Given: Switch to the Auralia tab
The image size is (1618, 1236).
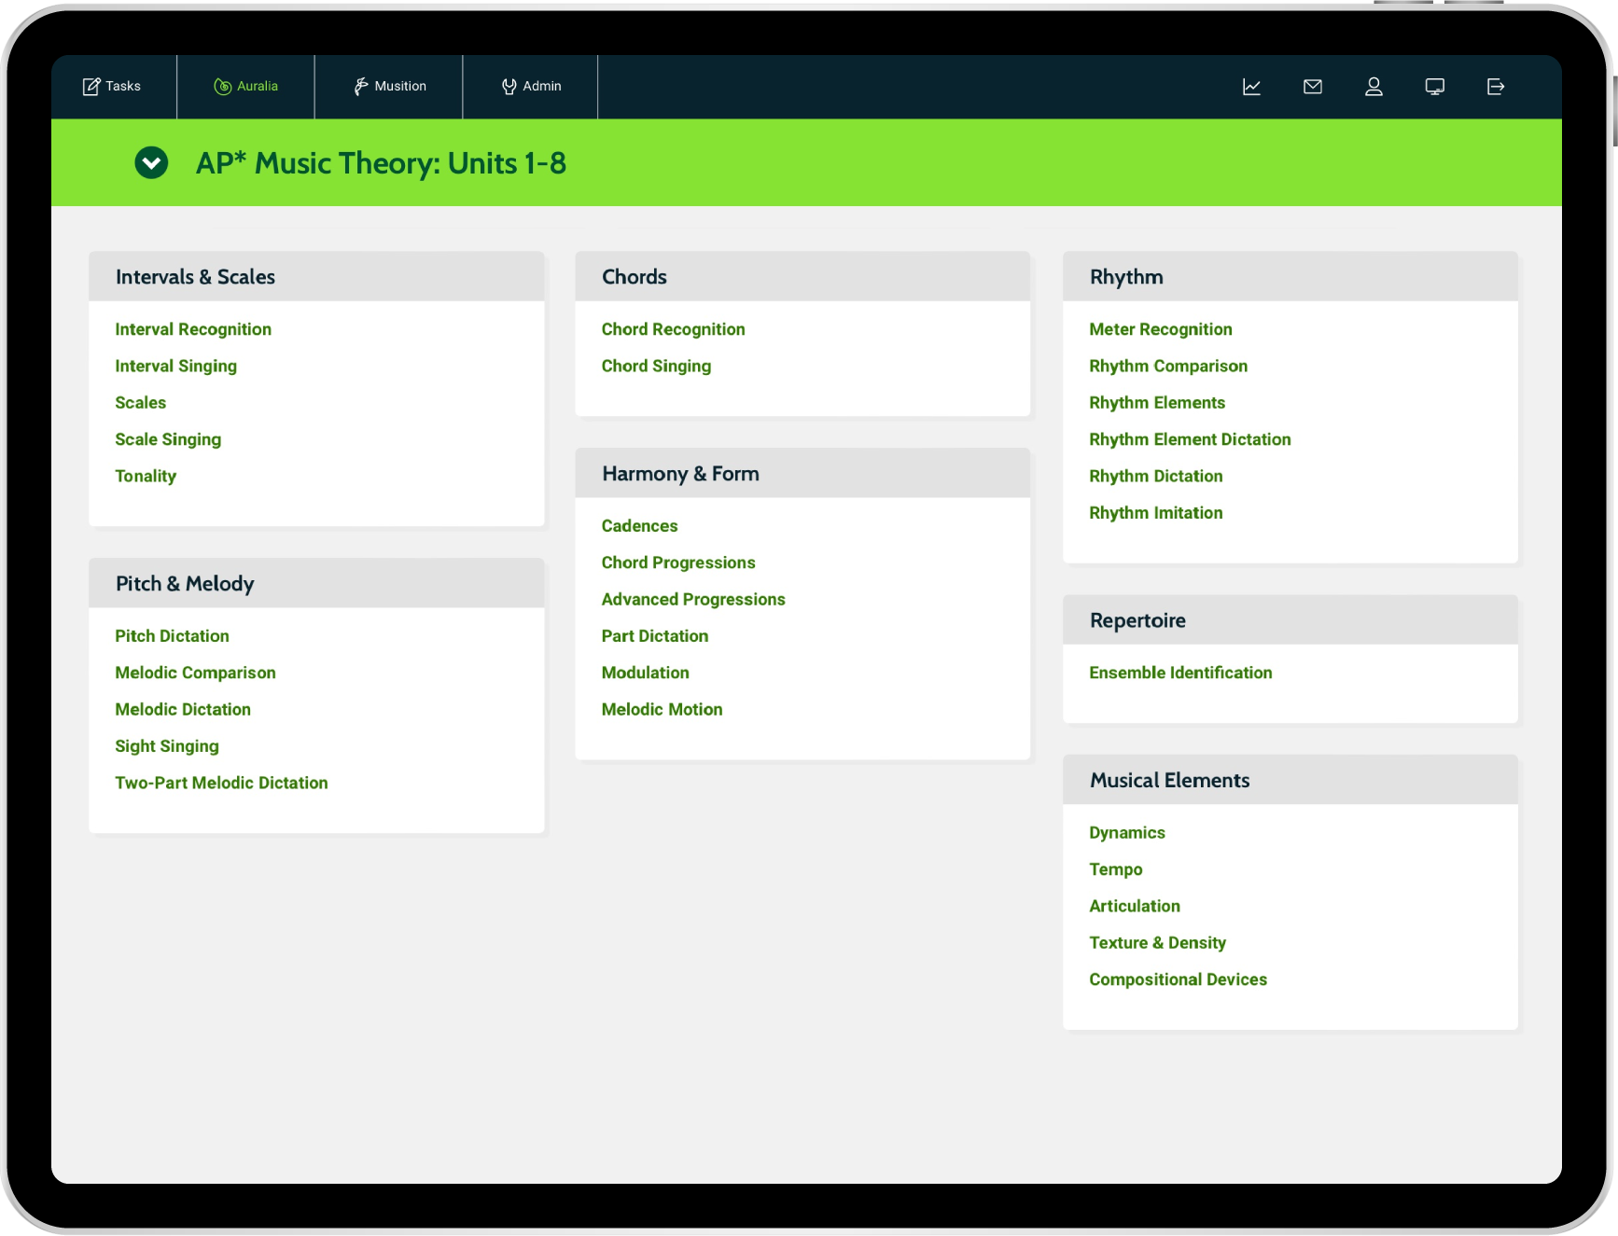Looking at the screenshot, I should pos(246,87).
